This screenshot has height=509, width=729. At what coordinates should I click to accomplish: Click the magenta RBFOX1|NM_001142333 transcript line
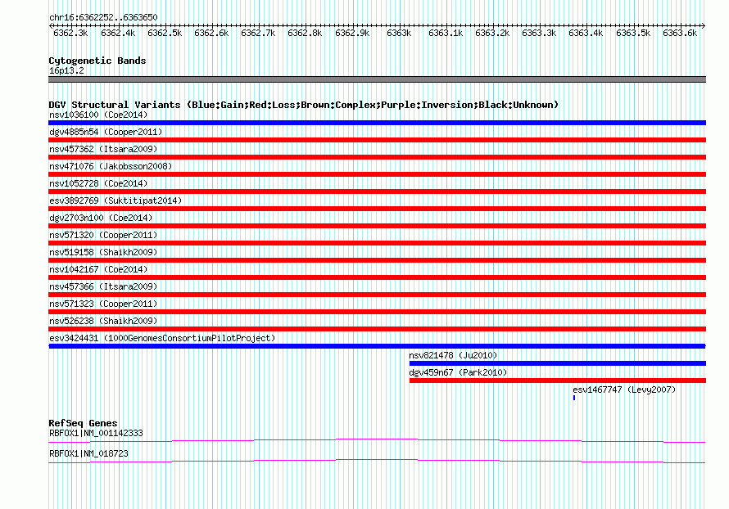[377, 440]
